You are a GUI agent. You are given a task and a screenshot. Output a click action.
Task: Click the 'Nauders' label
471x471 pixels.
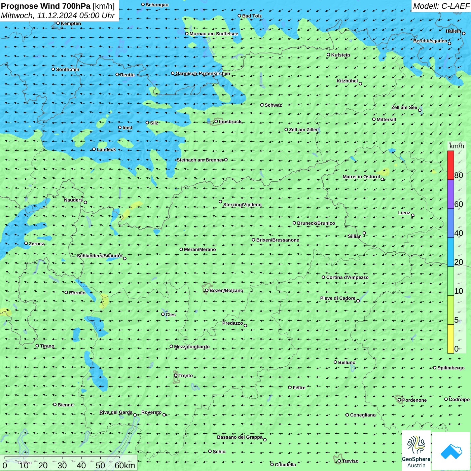(x=73, y=200)
